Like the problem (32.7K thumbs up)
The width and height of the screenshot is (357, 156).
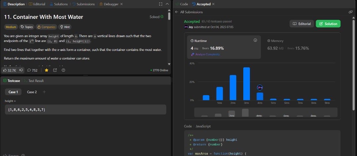[10, 70]
